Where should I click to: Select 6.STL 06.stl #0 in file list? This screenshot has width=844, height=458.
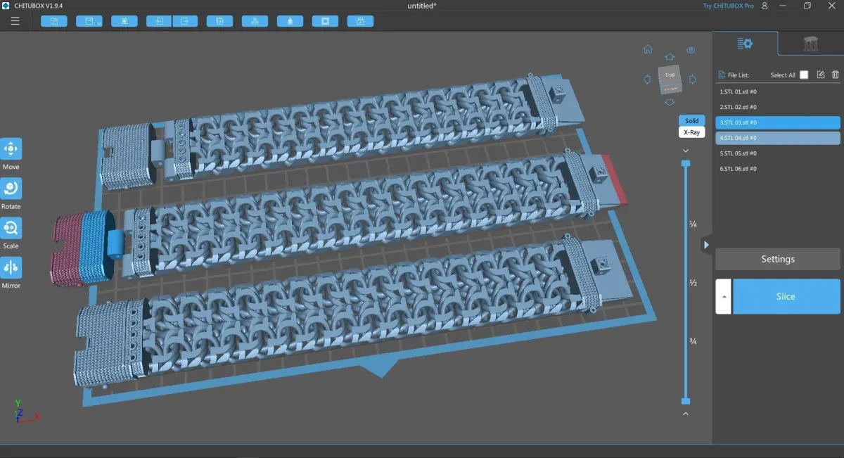click(x=778, y=169)
